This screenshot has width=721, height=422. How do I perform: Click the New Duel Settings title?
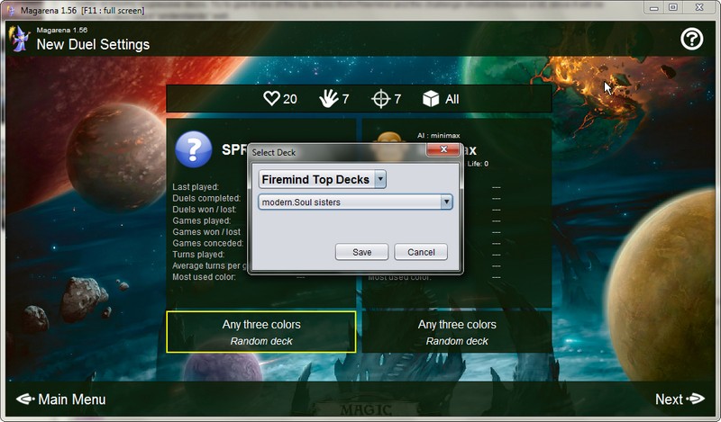(x=93, y=45)
